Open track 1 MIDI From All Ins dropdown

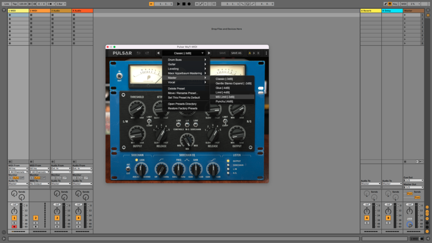coord(18,168)
